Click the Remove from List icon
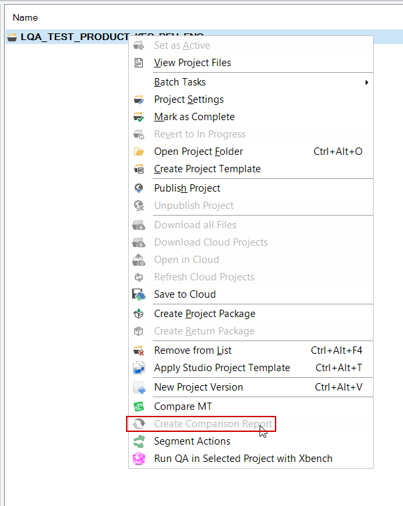403x506 pixels. pyautogui.click(x=139, y=350)
